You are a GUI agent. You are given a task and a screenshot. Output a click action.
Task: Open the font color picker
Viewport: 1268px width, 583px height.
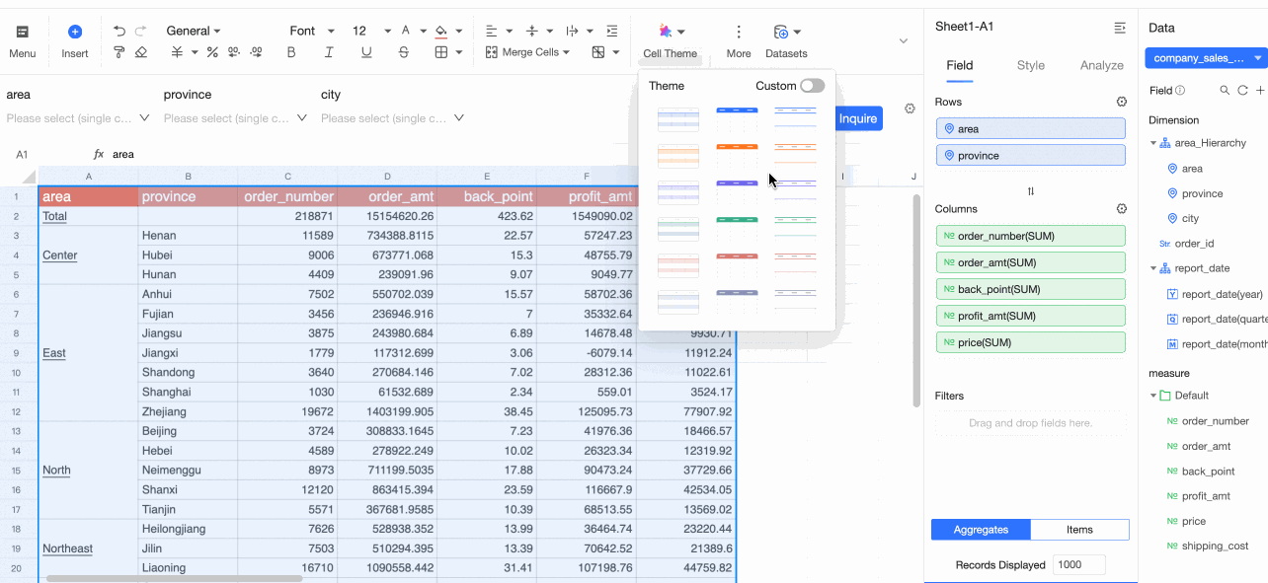click(x=406, y=31)
